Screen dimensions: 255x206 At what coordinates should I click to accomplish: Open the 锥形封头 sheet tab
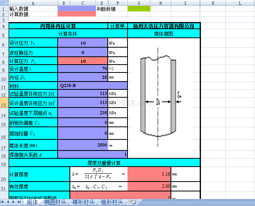pyautogui.click(x=112, y=202)
